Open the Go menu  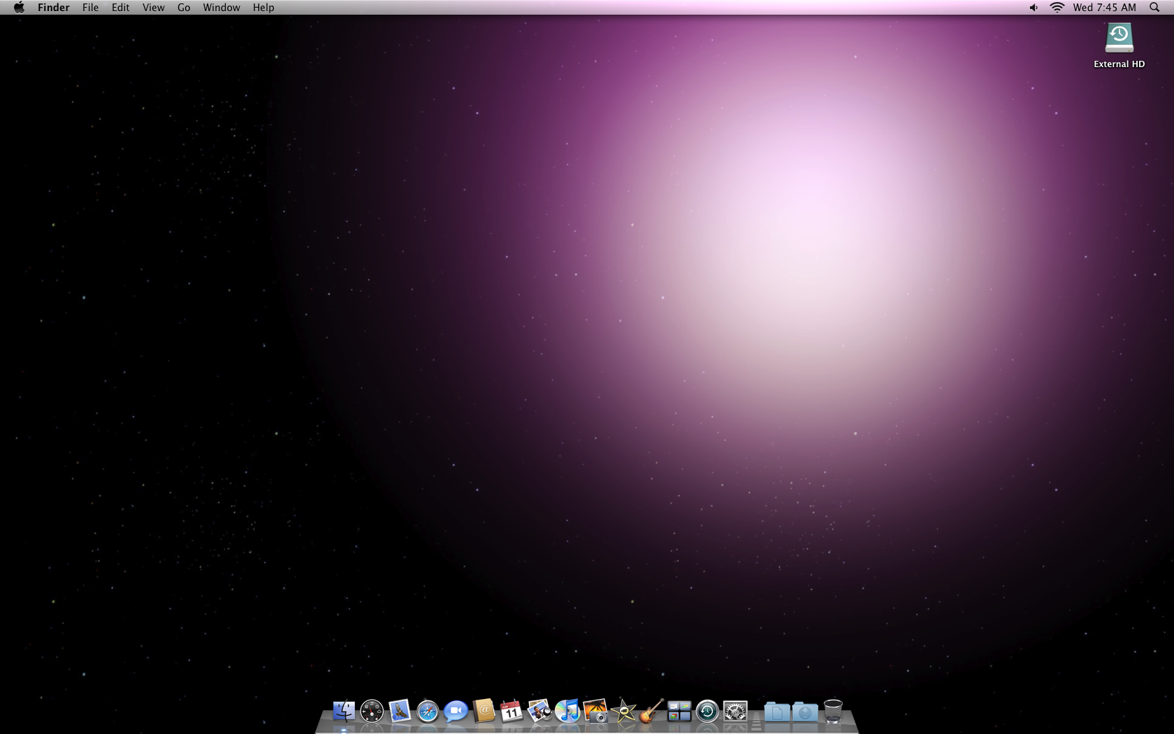tap(184, 8)
